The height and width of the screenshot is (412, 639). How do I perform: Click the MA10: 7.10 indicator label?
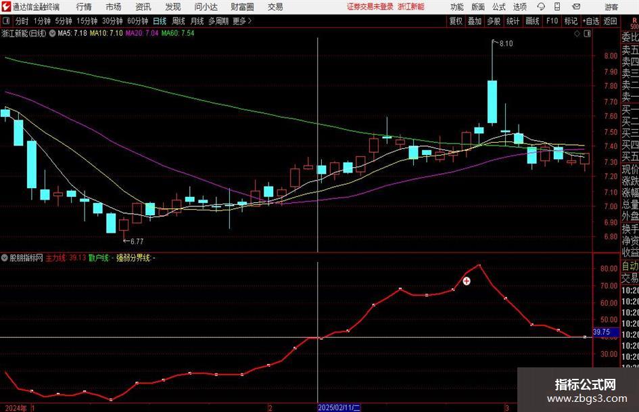[106, 33]
